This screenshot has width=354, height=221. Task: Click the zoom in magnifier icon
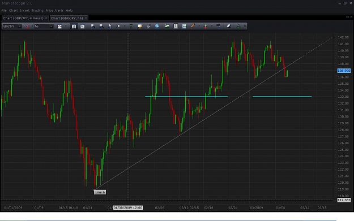(x=92, y=26)
